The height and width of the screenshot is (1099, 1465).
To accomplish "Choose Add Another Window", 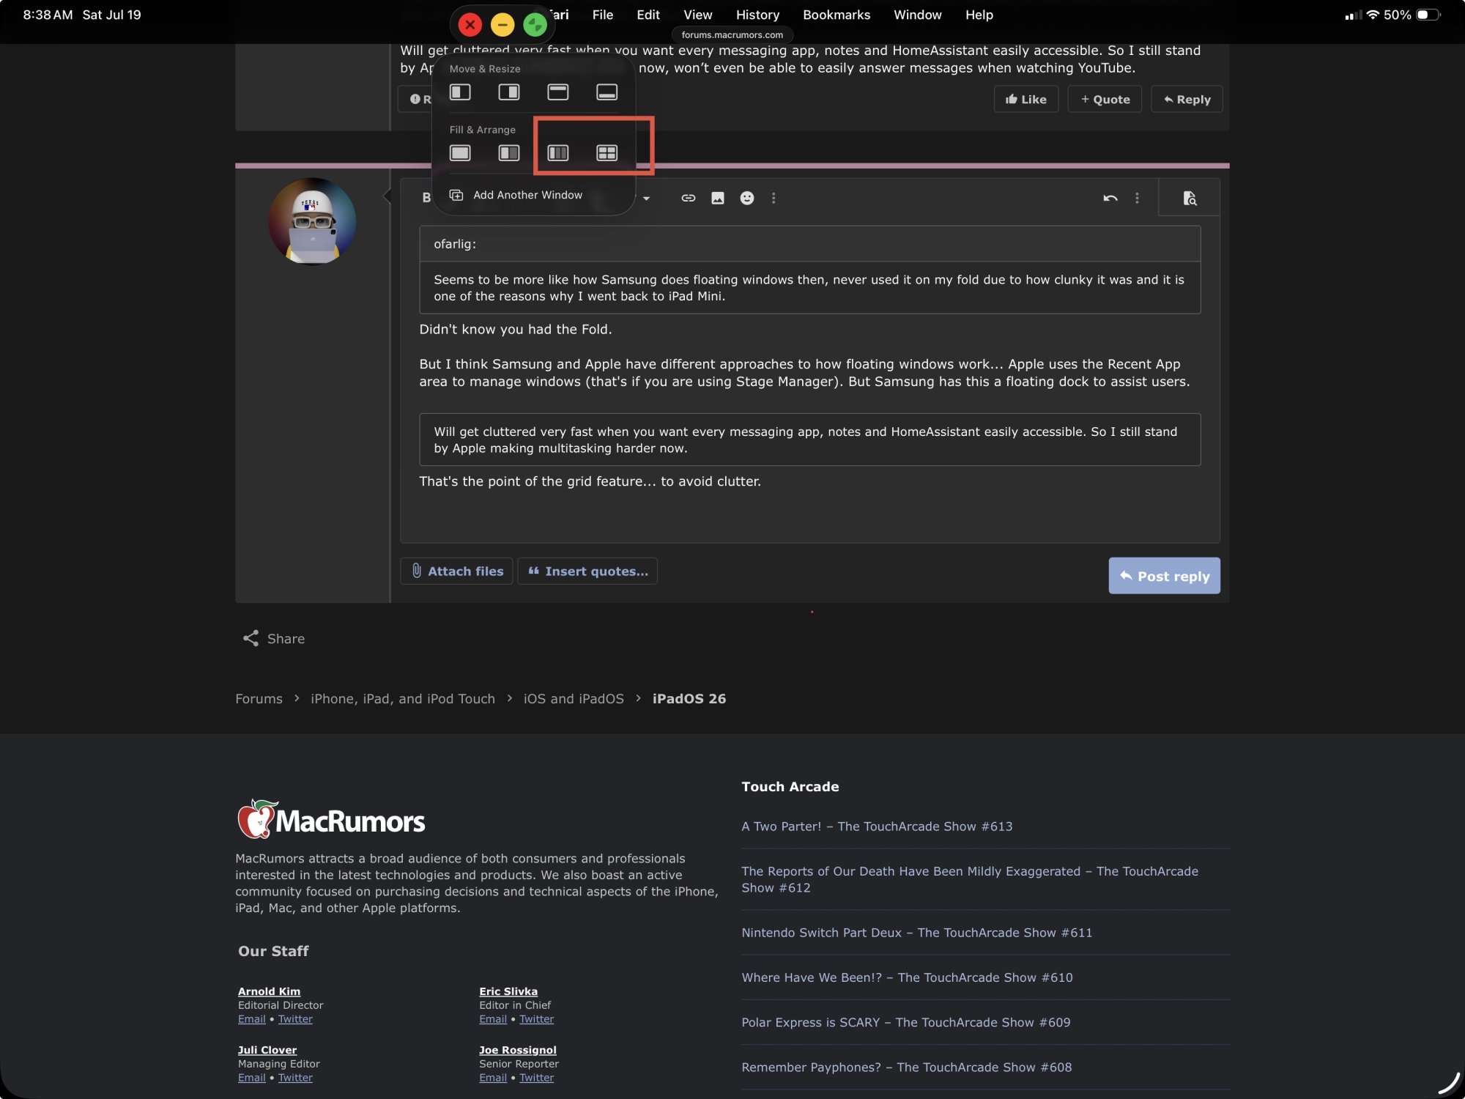I will pos(516,195).
